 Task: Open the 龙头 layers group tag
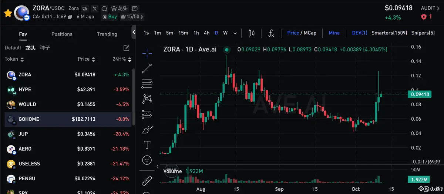point(120,9)
